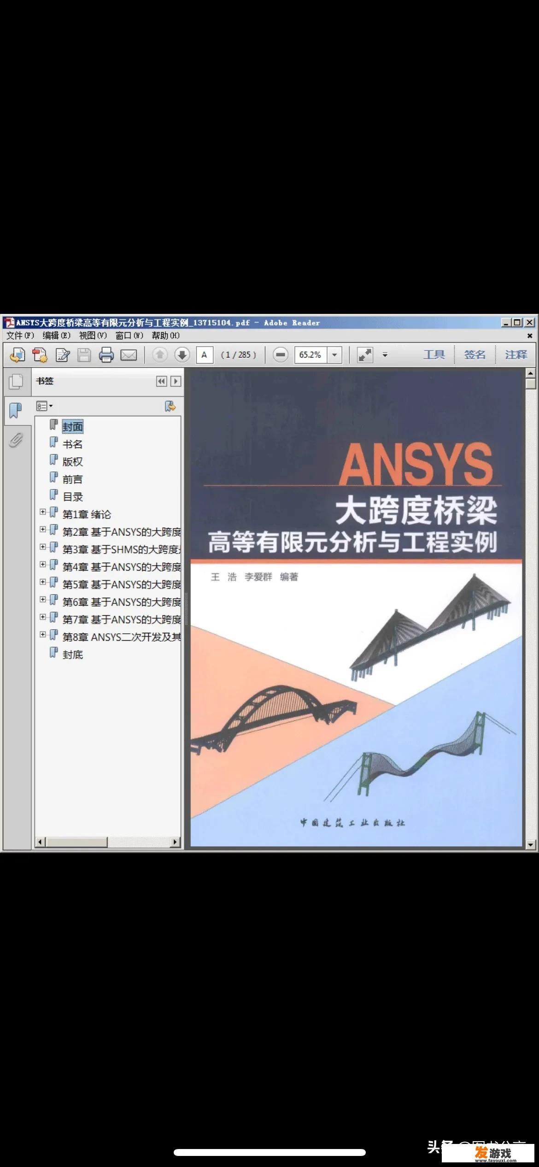Click the fit page expand icon
Screen dimensions: 539x1167
tap(365, 354)
